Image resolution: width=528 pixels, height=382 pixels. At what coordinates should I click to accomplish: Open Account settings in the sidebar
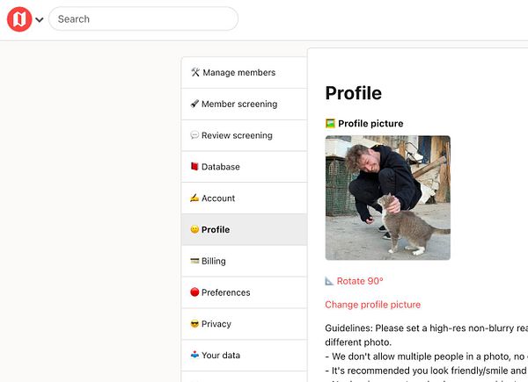(217, 198)
